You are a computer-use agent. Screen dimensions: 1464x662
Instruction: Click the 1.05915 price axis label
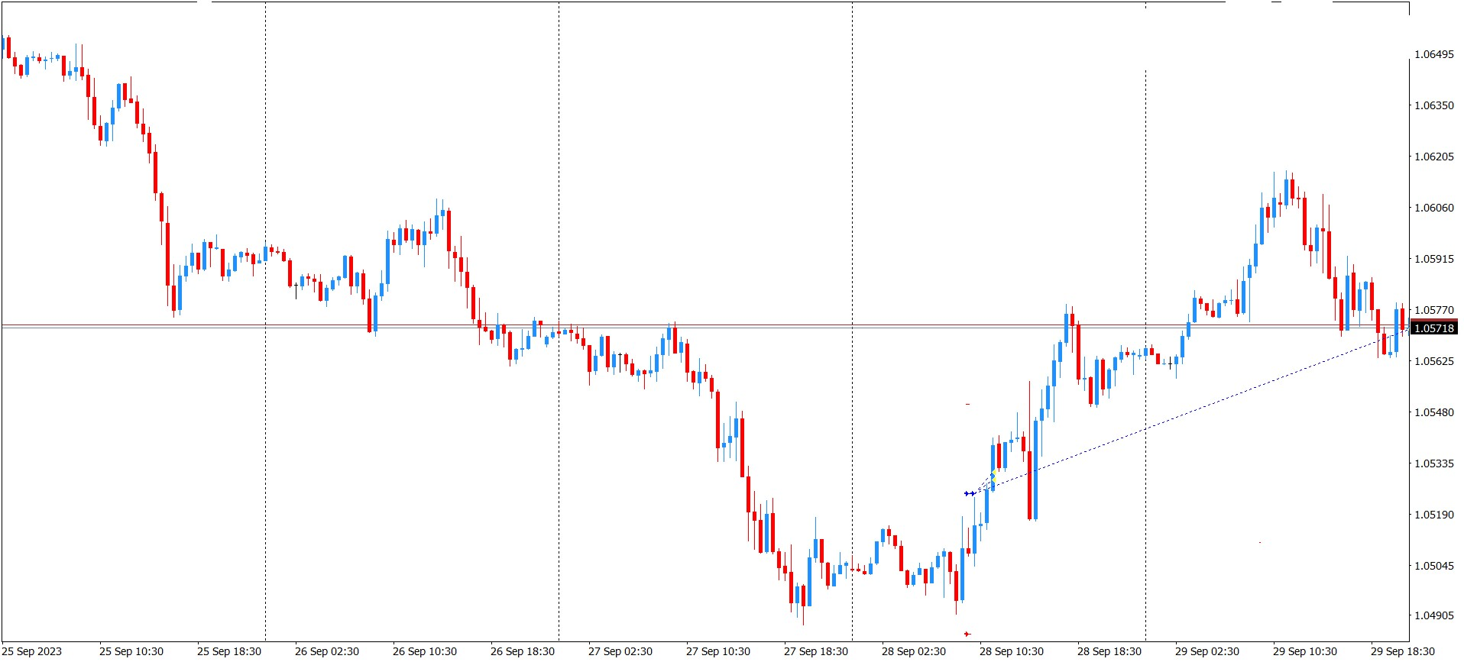(1434, 259)
